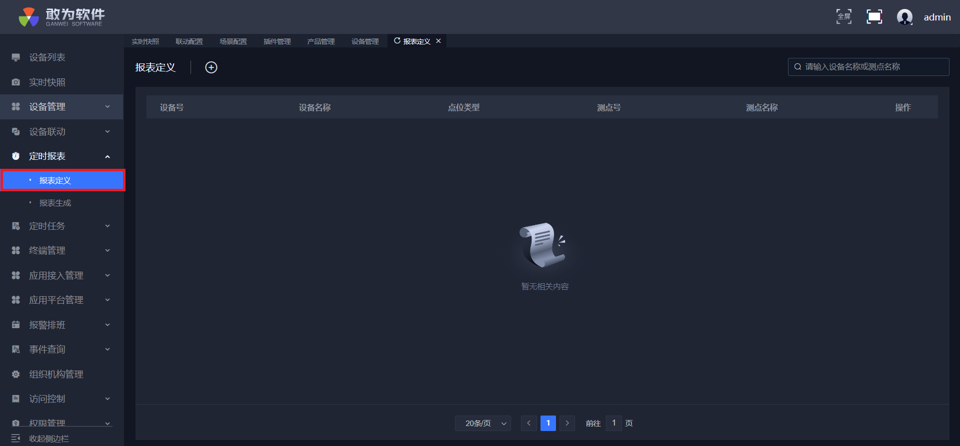This screenshot has height=446, width=960.
Task: Click the 设备管理 grid icon
Action: 16,106
